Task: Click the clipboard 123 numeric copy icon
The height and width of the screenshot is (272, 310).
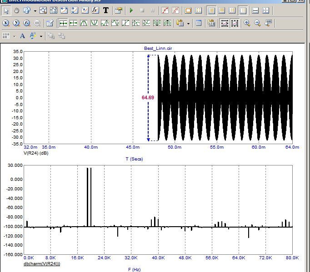Action: (211, 23)
